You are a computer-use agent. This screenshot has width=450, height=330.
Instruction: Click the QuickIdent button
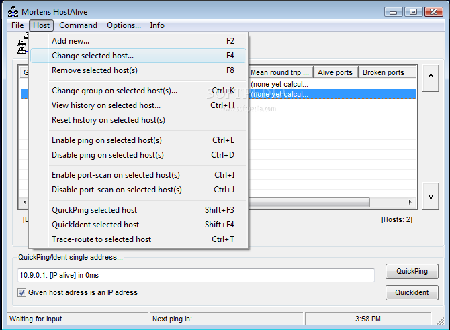pos(412,292)
